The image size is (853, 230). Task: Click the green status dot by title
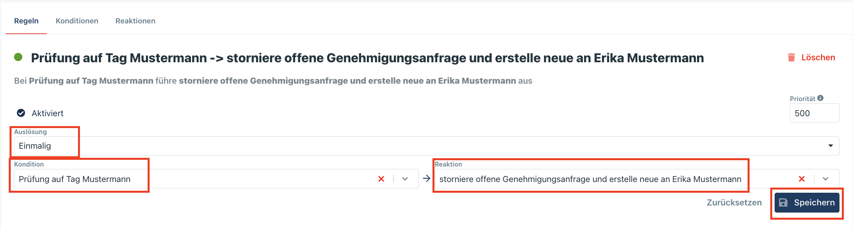click(x=18, y=57)
